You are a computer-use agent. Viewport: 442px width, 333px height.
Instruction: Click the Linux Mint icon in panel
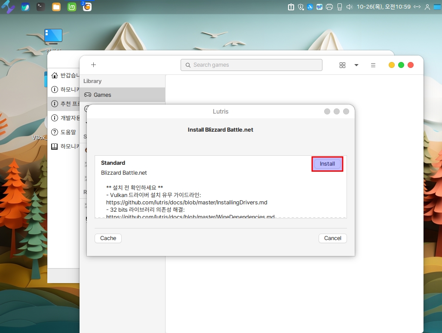[72, 7]
